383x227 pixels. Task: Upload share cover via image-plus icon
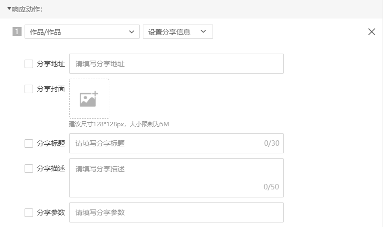[x=89, y=99]
